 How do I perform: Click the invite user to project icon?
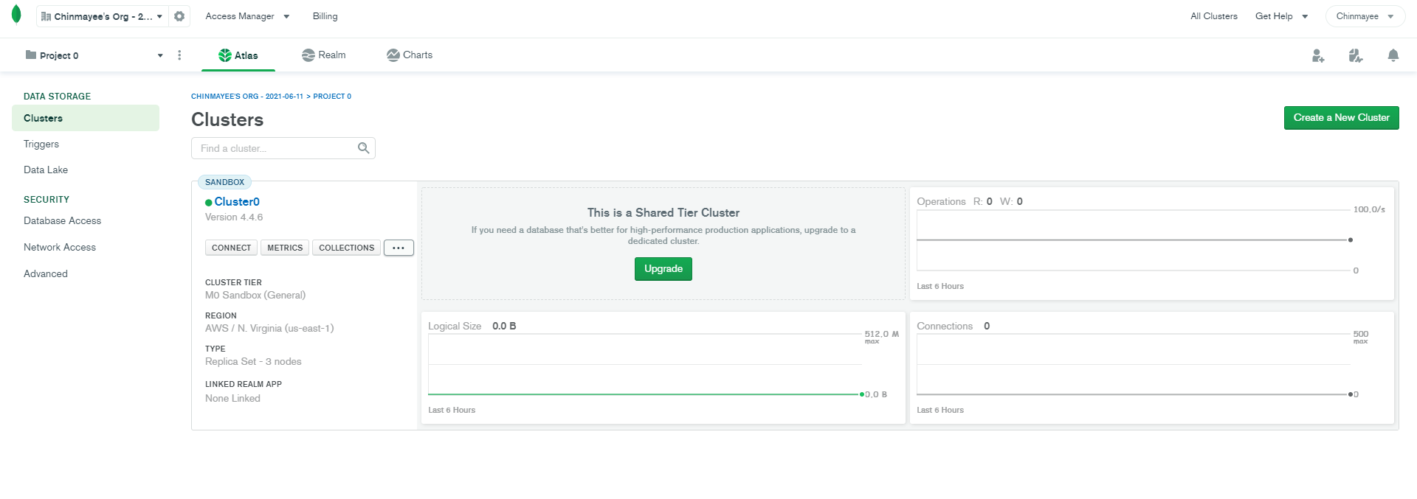[x=1318, y=55]
